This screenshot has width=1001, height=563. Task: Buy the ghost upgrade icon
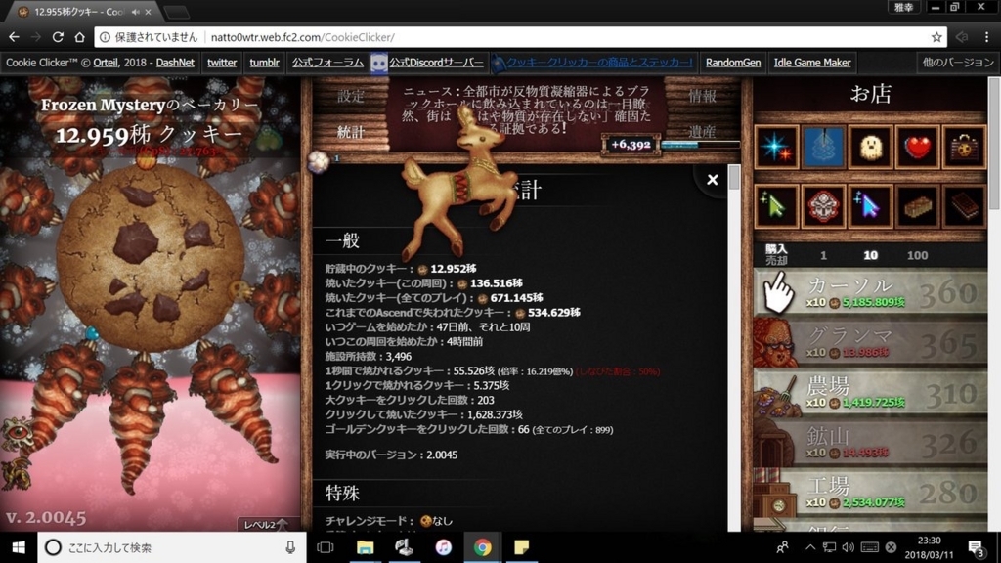pyautogui.click(x=871, y=147)
